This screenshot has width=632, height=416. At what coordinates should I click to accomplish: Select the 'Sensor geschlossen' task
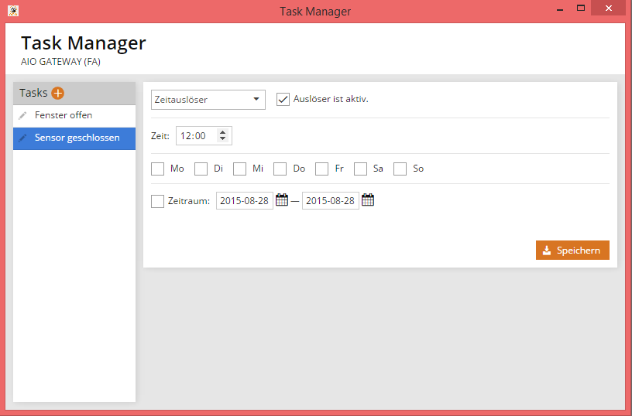(x=77, y=138)
